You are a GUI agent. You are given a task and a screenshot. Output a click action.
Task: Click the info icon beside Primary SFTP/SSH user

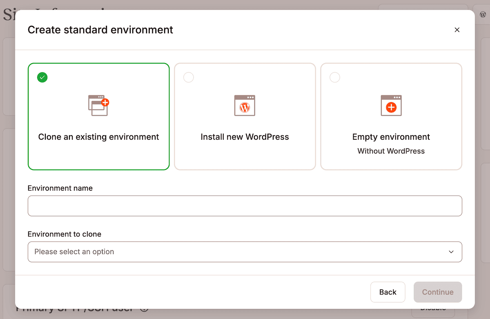144,309
